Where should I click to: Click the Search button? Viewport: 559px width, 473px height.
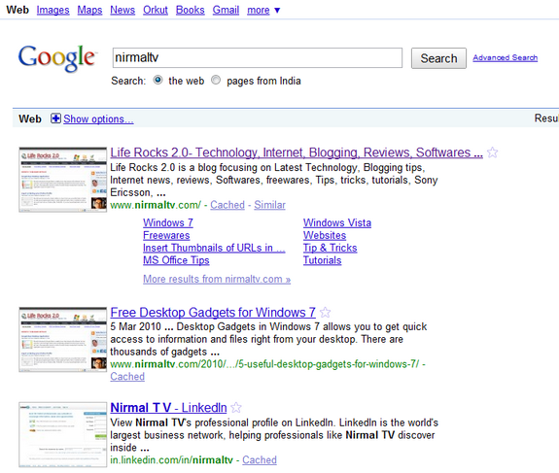438,58
